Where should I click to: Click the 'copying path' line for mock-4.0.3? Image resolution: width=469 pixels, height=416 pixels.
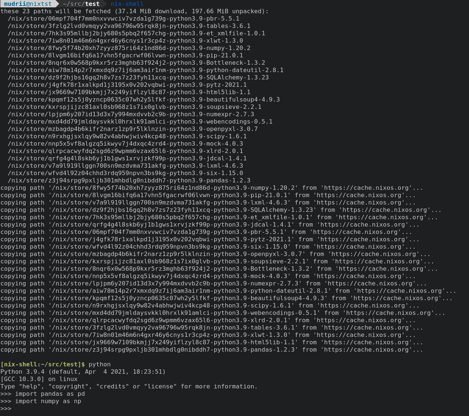point(208,276)
